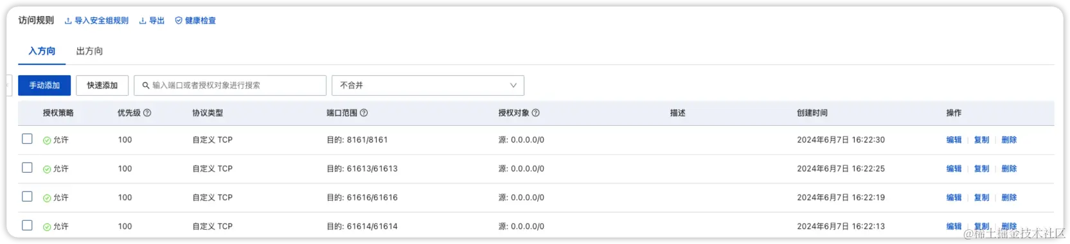Edit the rule for port 61613/61613

tap(954, 169)
